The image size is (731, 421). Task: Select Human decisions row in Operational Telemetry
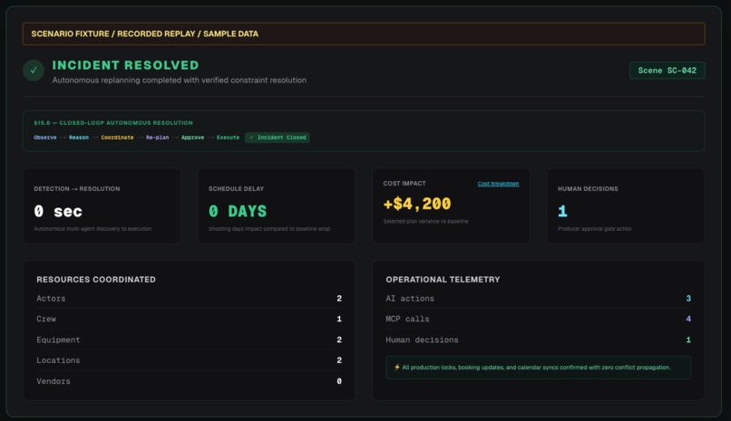pyautogui.click(x=422, y=340)
